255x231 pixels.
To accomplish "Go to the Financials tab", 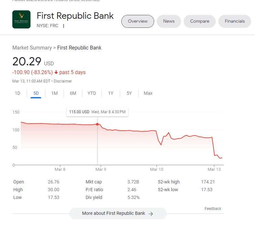I will [235, 21].
